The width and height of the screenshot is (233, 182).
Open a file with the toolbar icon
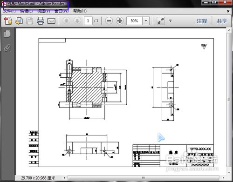point(19,21)
